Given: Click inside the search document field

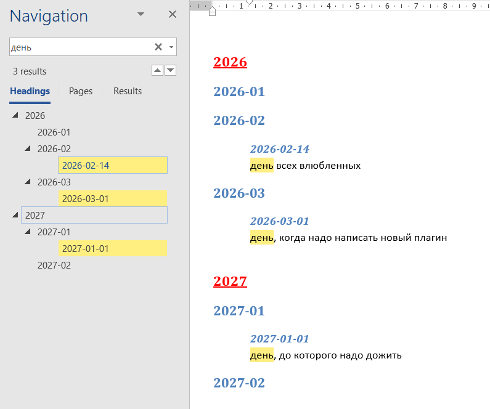Looking at the screenshot, I should pyautogui.click(x=80, y=47).
